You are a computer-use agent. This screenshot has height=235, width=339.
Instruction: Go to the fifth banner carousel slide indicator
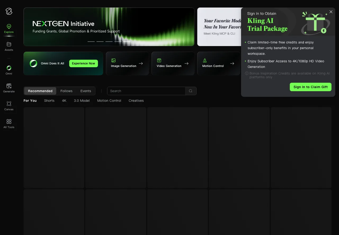click(127, 42)
